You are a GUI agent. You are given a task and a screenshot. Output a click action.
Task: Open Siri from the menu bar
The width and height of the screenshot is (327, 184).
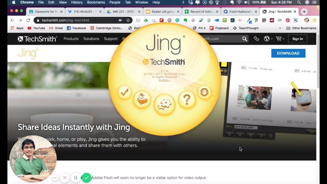[x=307, y=2]
